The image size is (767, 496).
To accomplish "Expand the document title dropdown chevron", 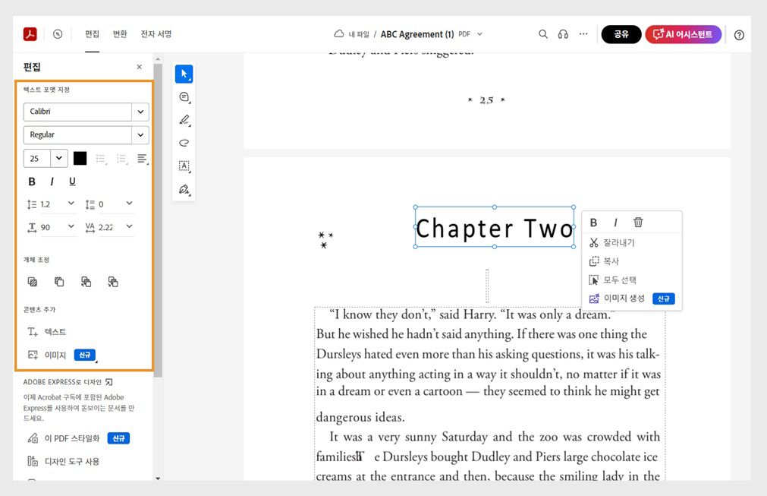I will [x=480, y=34].
